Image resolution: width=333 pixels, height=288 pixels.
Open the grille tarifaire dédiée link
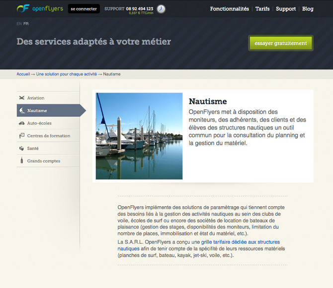click(x=199, y=245)
